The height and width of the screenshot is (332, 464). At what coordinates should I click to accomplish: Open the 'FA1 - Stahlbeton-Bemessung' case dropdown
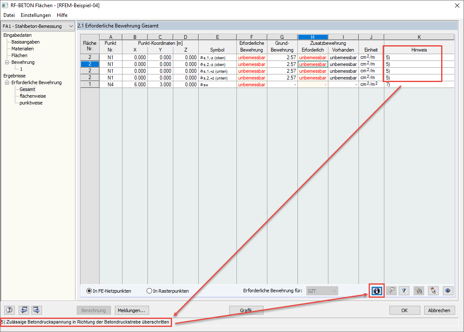tap(38, 26)
